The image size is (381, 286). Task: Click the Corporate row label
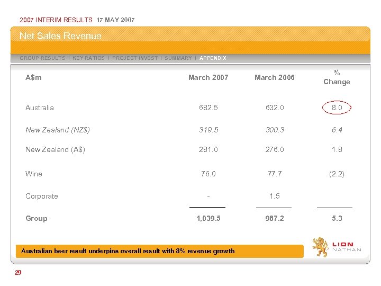[42, 196]
